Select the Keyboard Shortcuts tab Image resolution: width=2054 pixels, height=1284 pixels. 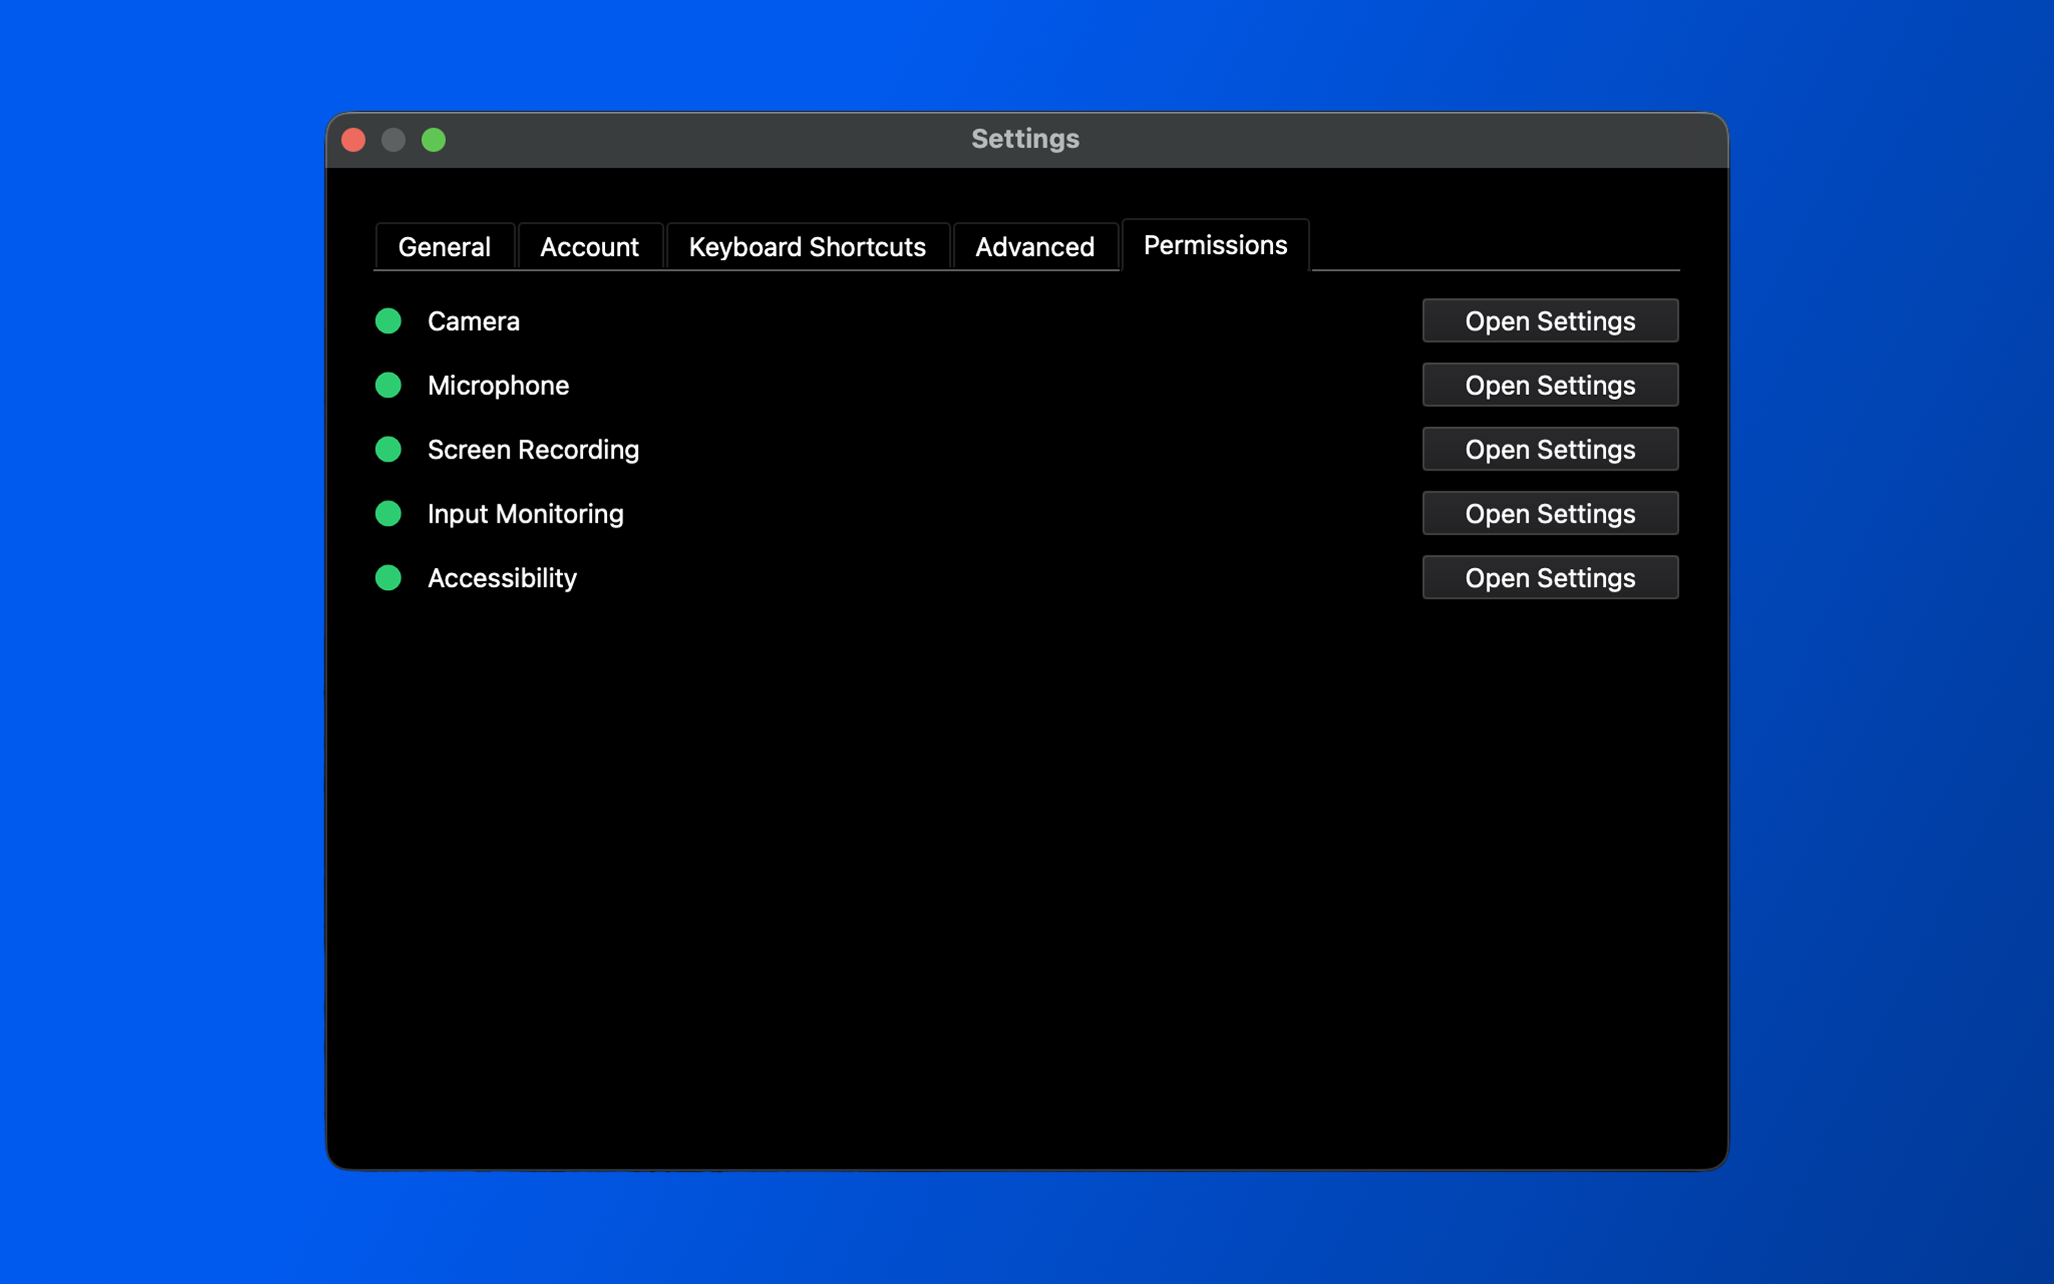click(x=807, y=246)
